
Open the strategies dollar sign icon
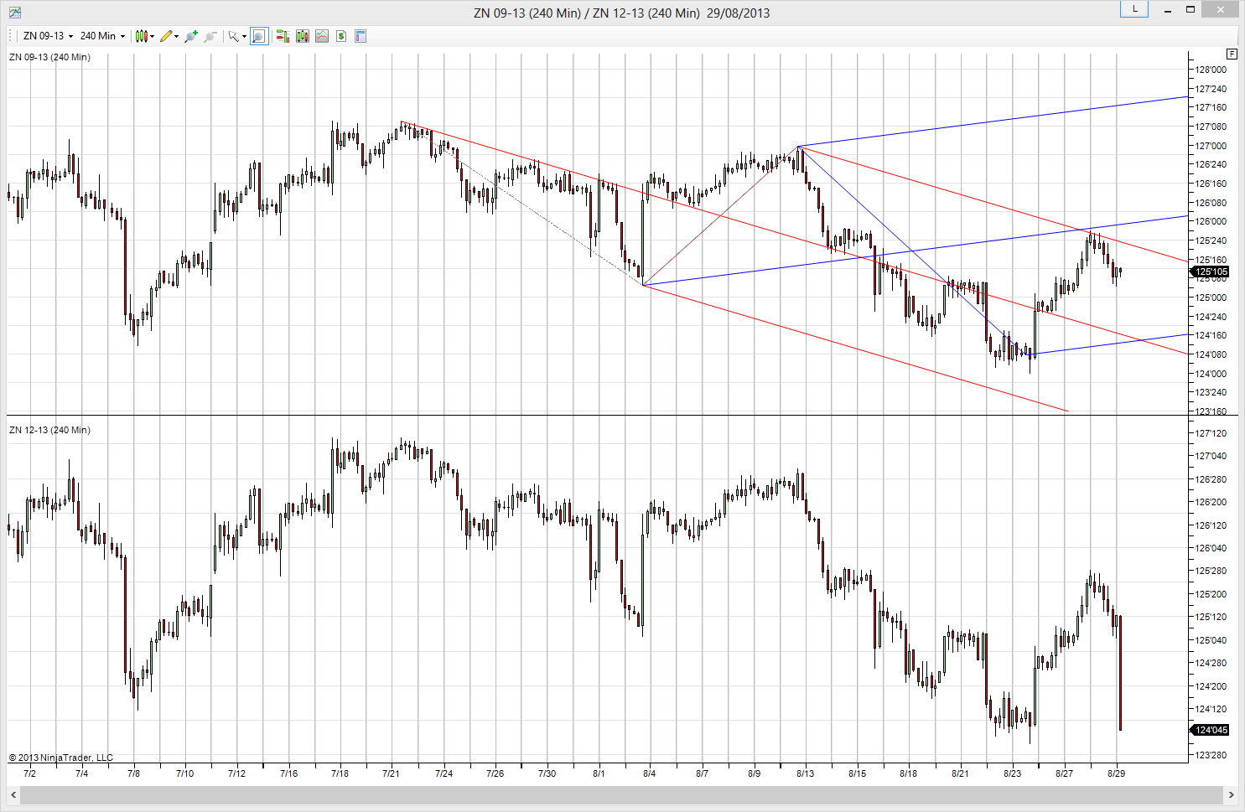[x=341, y=36]
